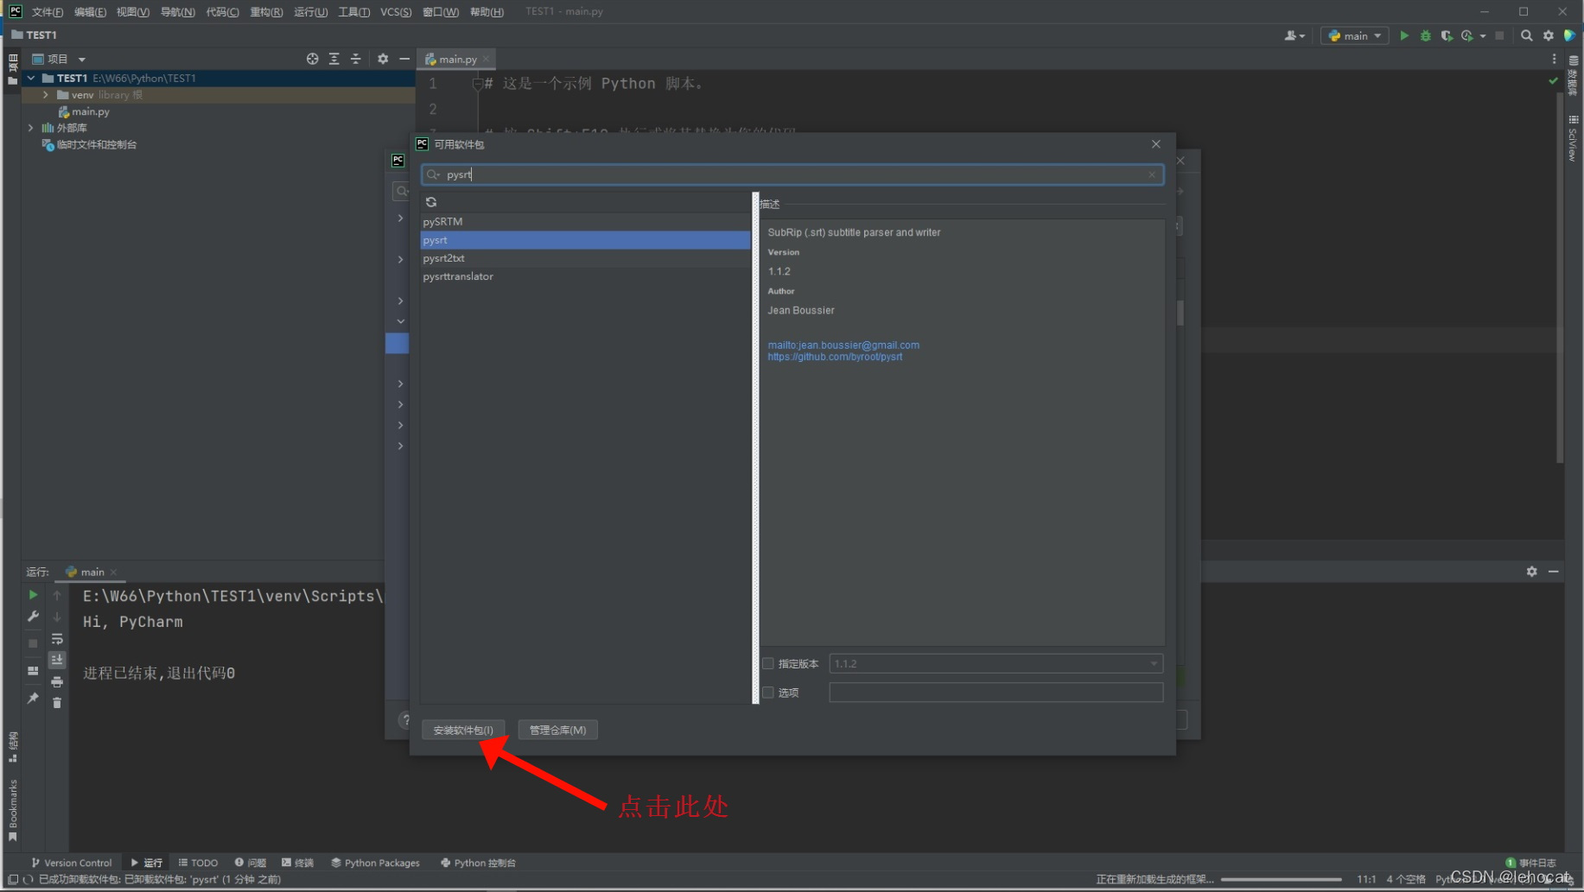The height and width of the screenshot is (892, 1584).
Task: Click the 管理仓库(M) button
Action: [557, 731]
